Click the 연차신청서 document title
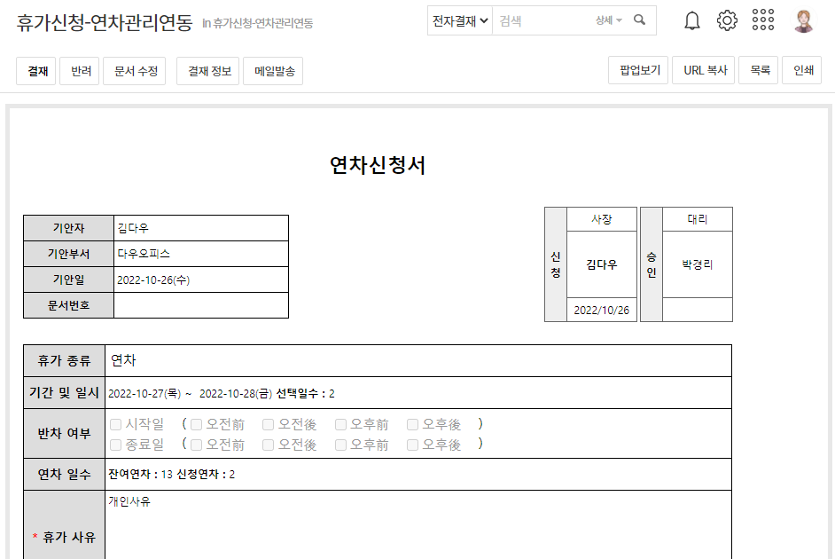 (377, 165)
